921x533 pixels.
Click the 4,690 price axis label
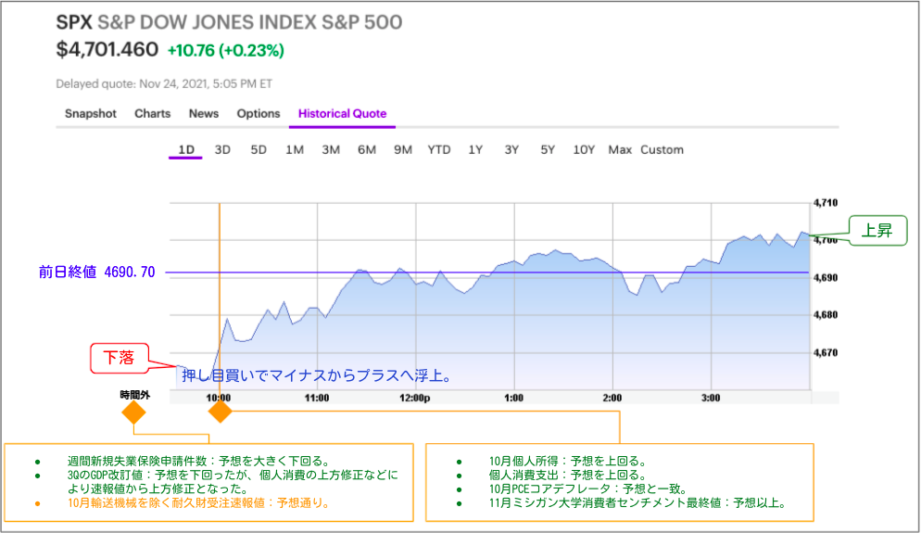(x=826, y=277)
